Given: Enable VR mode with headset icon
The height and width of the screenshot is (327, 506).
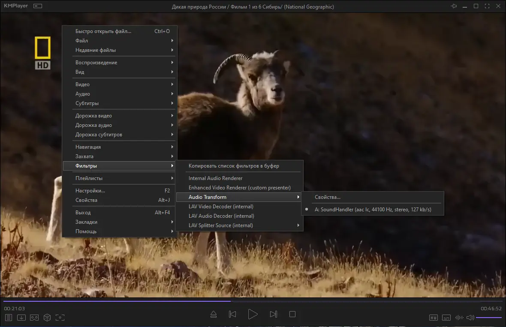Looking at the screenshot, I should click(34, 318).
